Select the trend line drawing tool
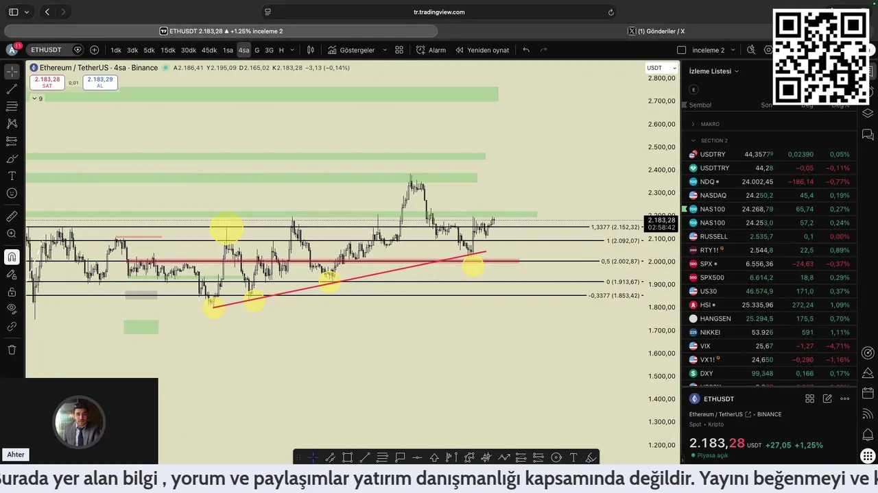 click(x=12, y=89)
